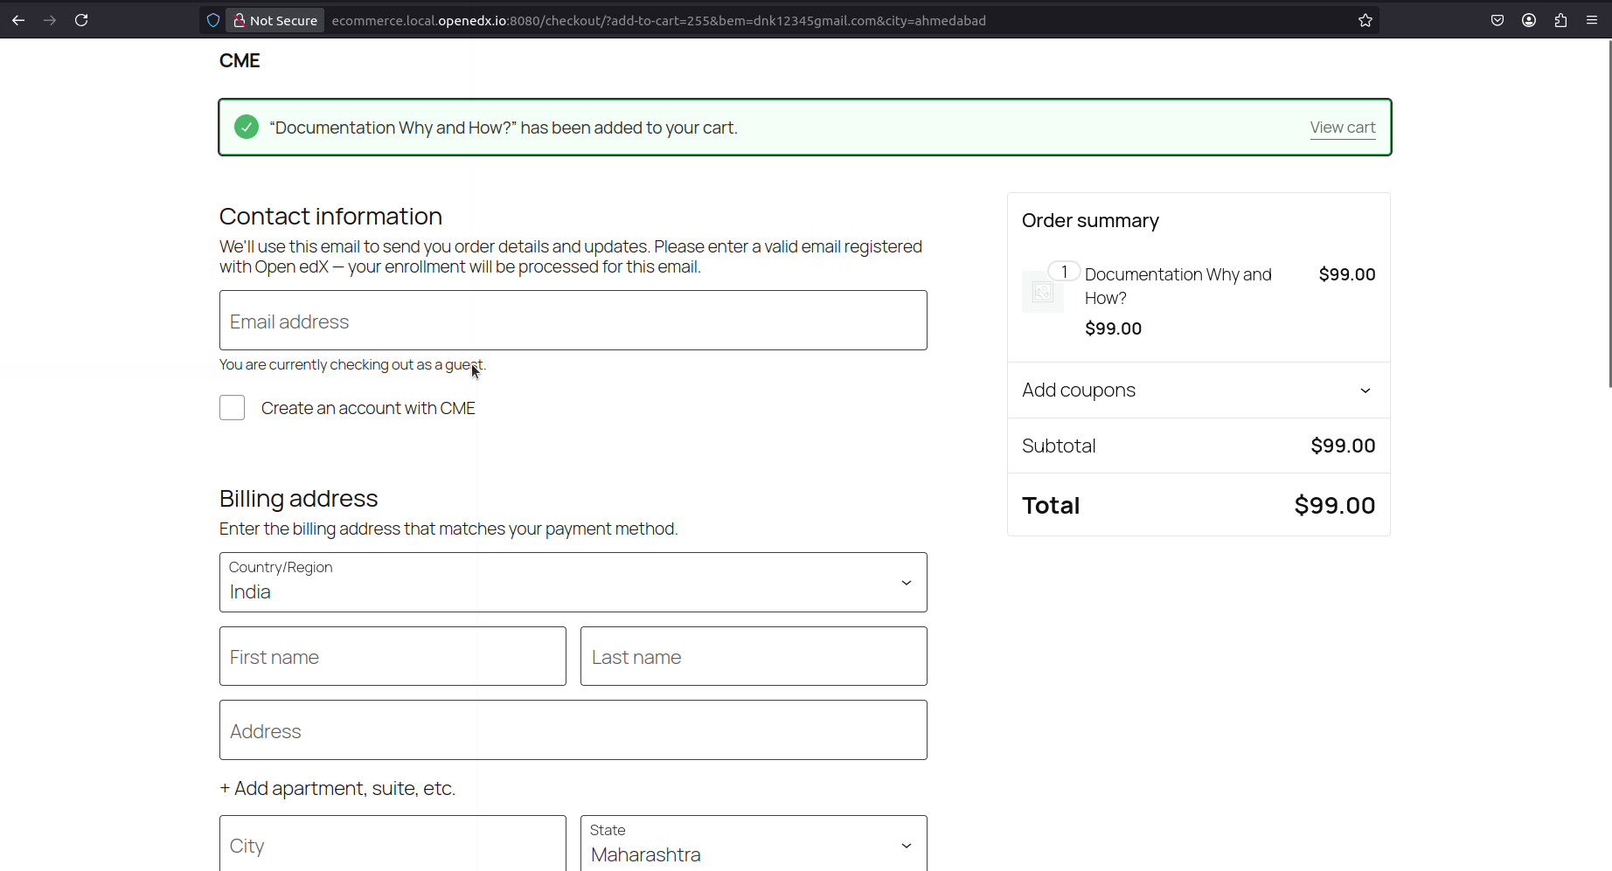Click the CME site title

coord(240,60)
